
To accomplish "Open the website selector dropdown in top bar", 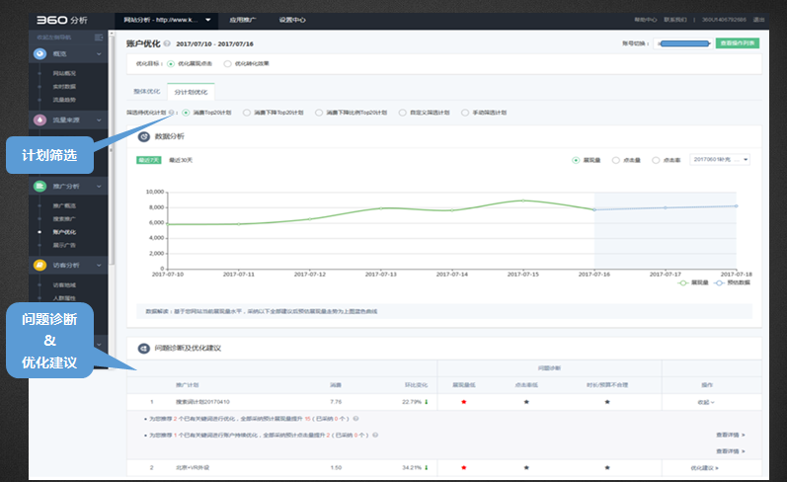I will pyautogui.click(x=165, y=19).
